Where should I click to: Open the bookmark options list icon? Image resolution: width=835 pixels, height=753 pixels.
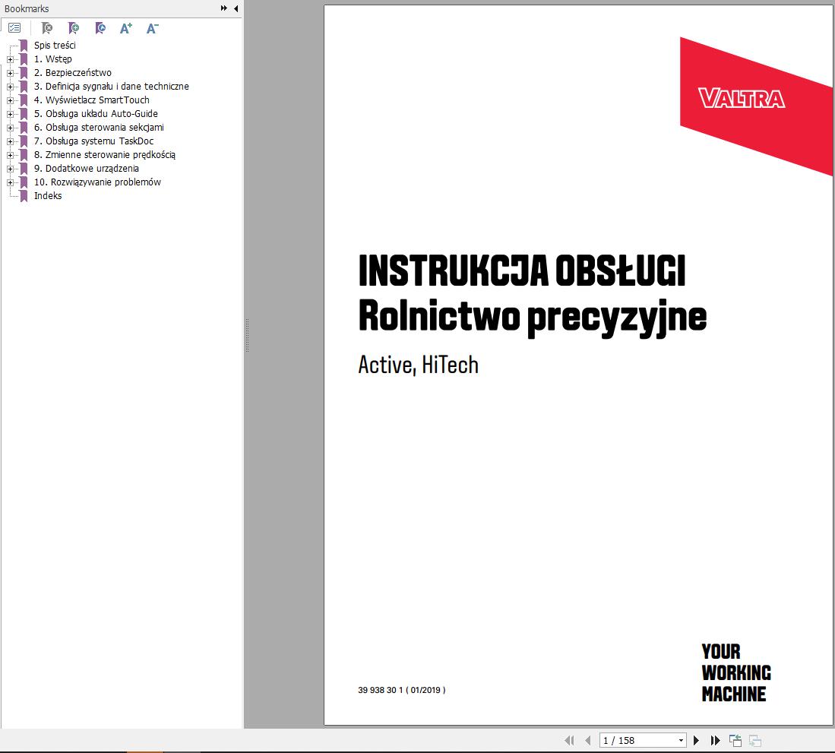[14, 27]
